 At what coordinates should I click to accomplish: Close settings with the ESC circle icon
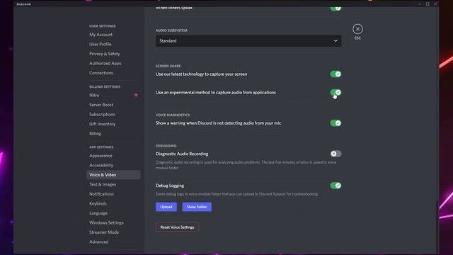click(x=357, y=29)
